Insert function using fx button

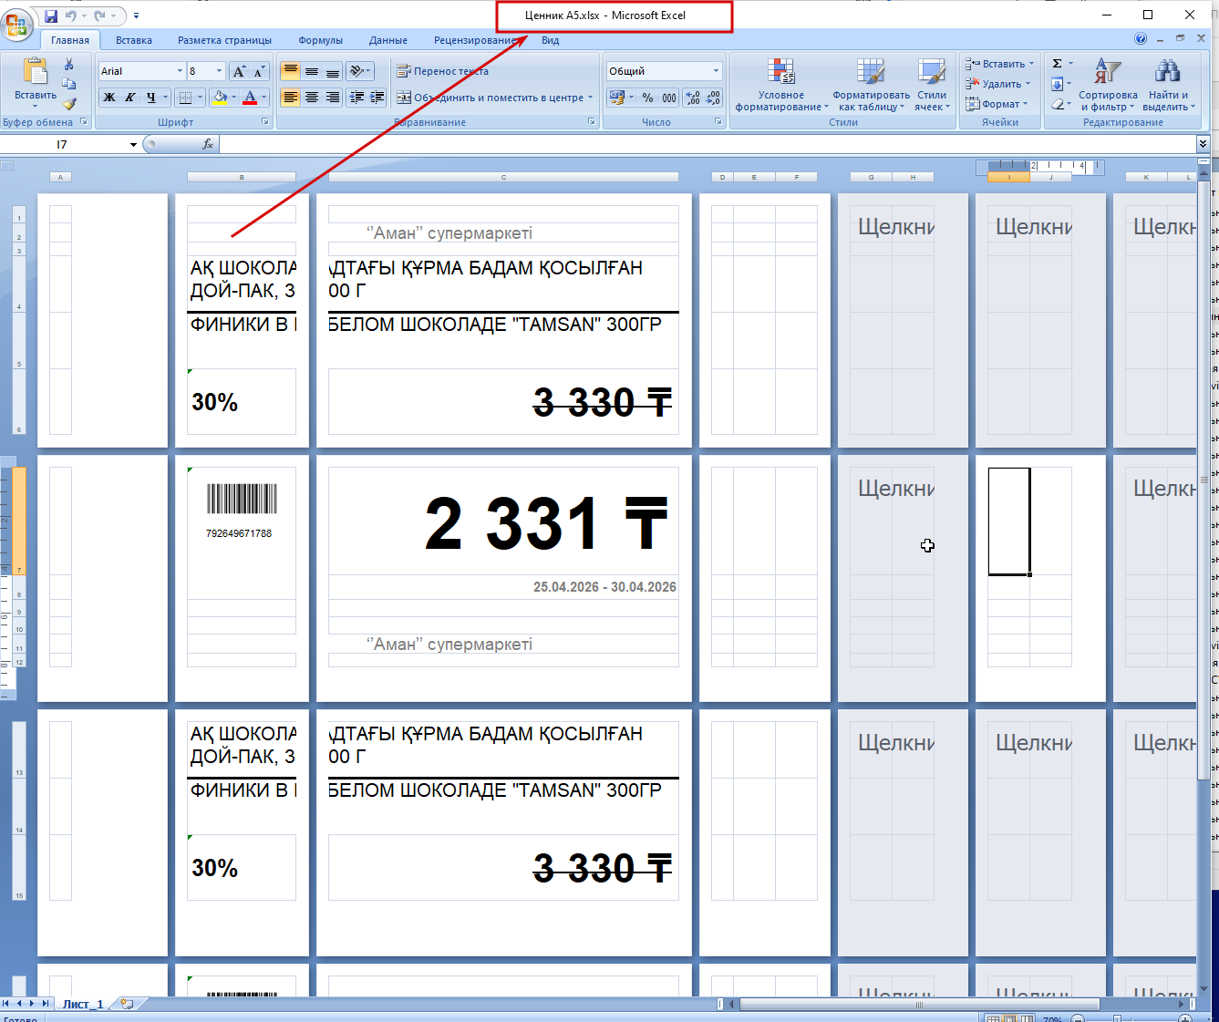pos(208,144)
